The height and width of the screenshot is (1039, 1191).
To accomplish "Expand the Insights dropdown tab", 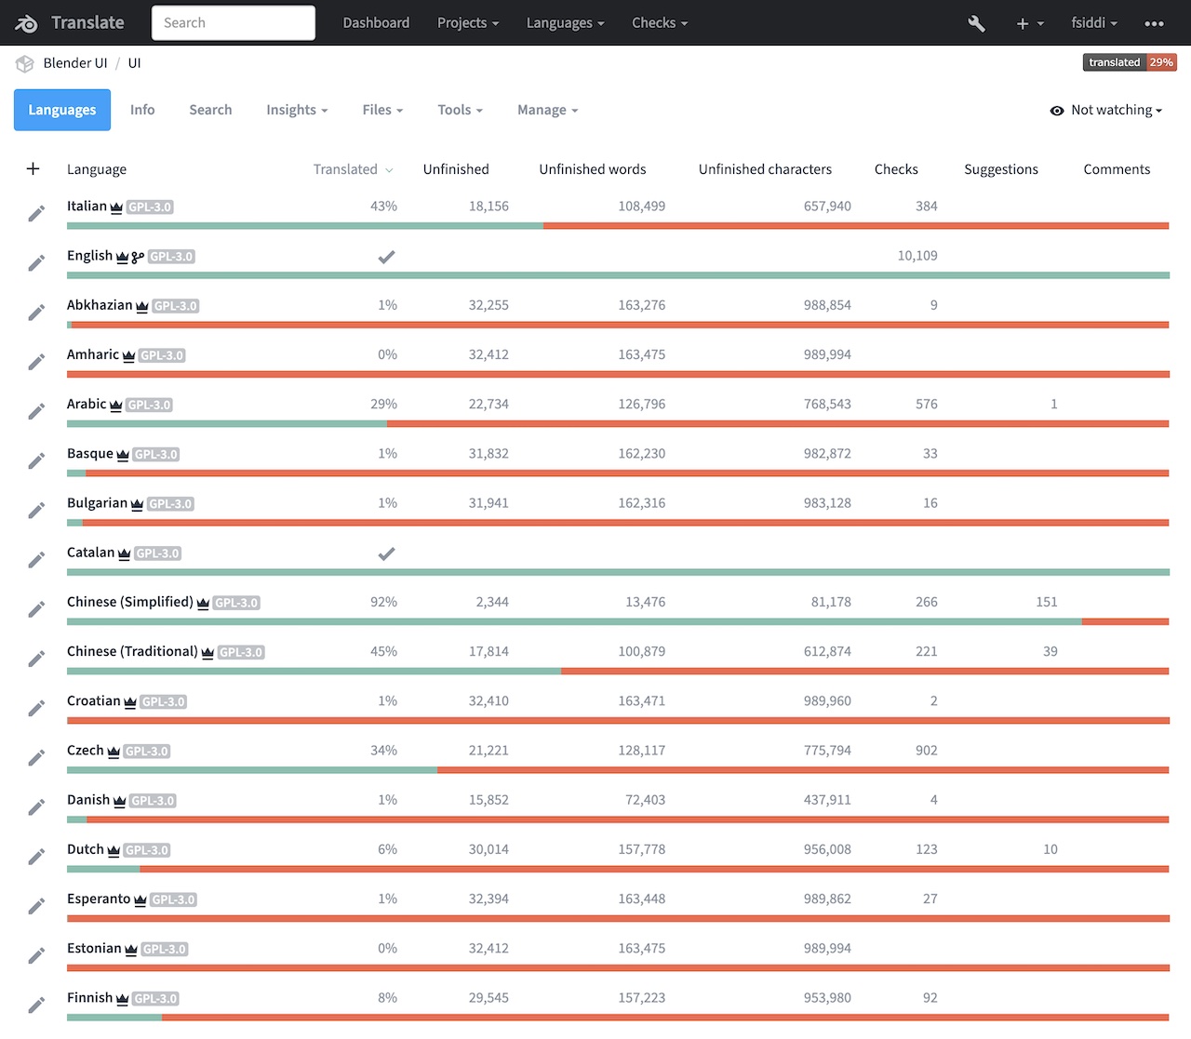I will [297, 110].
